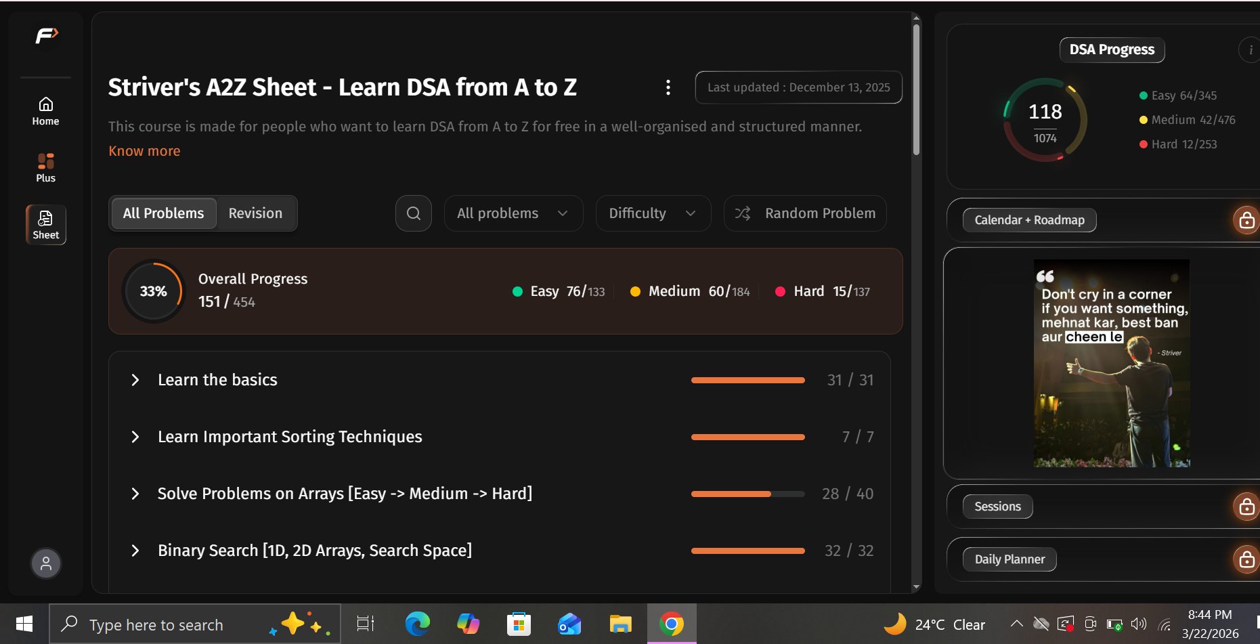Screen dimensions: 1260x644
Task: Click the Binary Search progress bar
Action: [748, 551]
